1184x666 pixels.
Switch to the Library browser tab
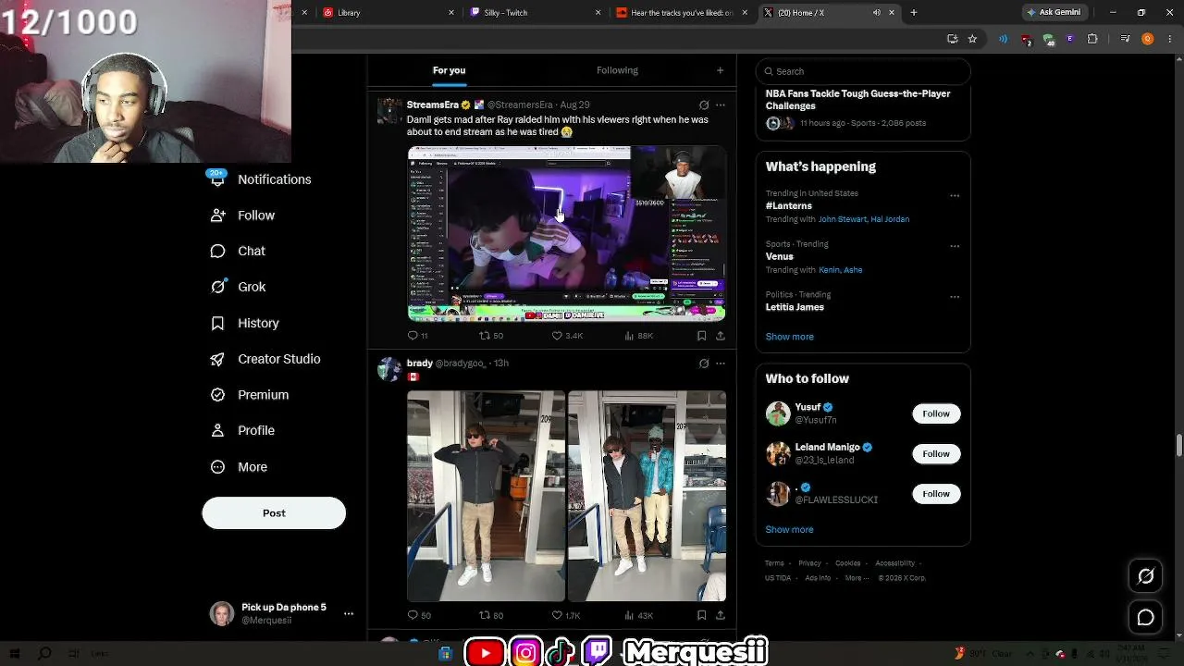coord(386,12)
